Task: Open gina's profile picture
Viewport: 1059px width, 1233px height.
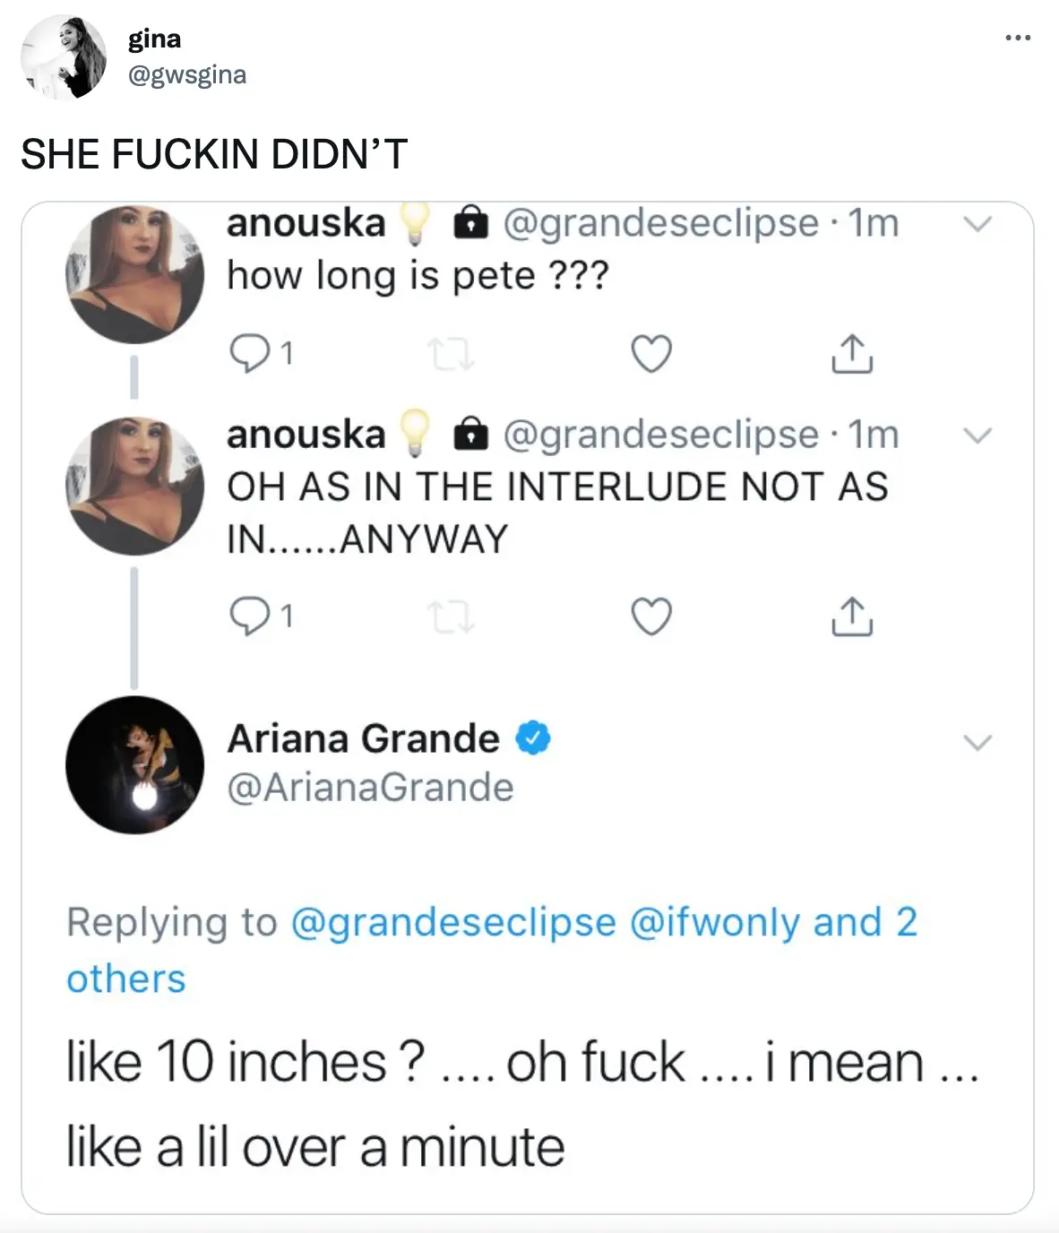Action: 64,56
